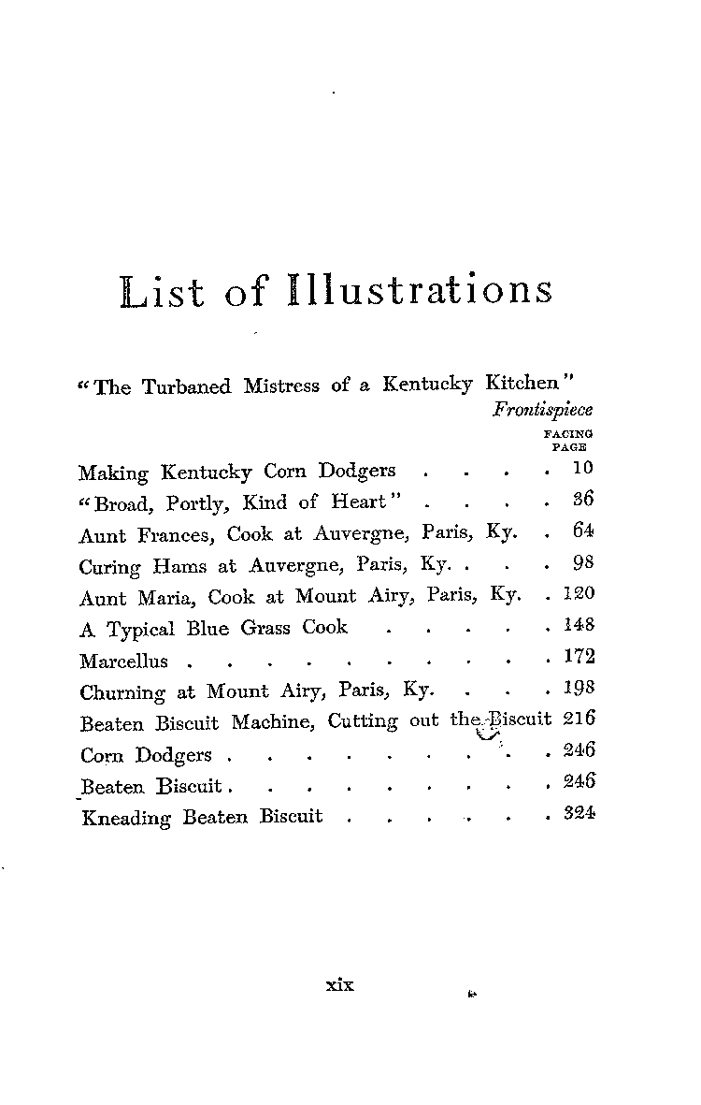This screenshot has height=1105, width=701.
Task: Click page number 10
Action: (x=582, y=469)
